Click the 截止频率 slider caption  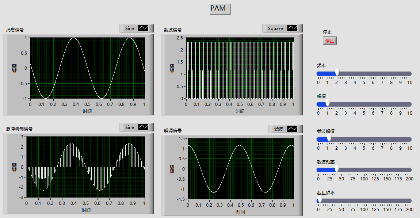pos(326,192)
